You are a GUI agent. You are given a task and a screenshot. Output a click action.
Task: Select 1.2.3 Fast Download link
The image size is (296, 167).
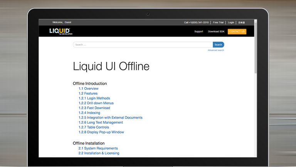94,108
